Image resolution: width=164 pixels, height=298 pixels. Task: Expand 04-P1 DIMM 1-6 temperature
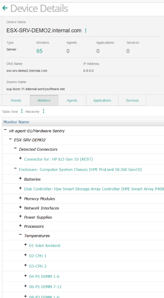point(26,276)
